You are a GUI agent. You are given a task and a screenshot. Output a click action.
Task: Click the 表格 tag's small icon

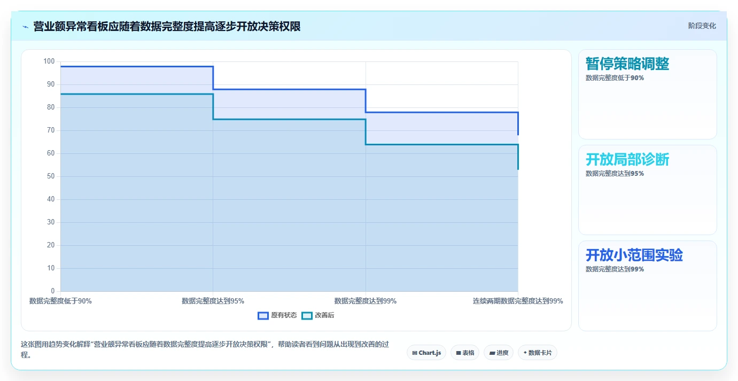(459, 353)
